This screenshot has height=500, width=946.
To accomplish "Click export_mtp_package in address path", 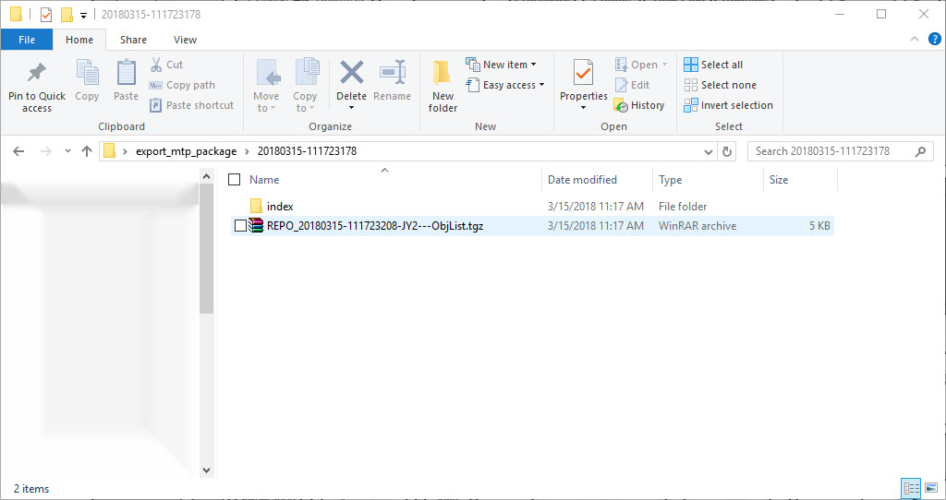I will click(186, 151).
